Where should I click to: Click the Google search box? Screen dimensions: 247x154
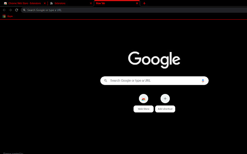point(154,80)
